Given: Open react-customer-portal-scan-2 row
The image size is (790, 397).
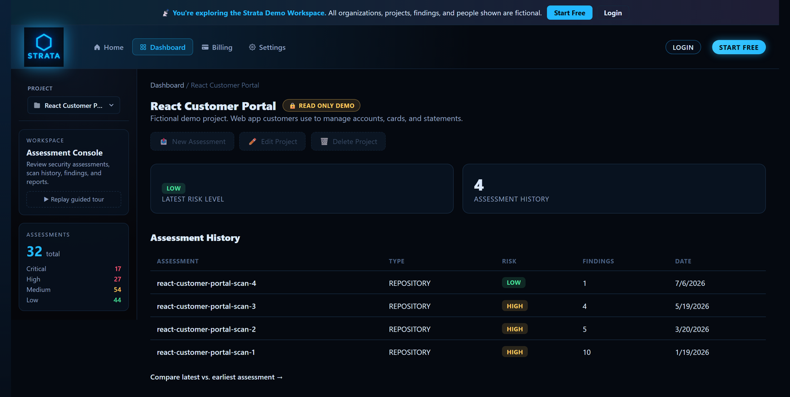Looking at the screenshot, I should (458, 329).
